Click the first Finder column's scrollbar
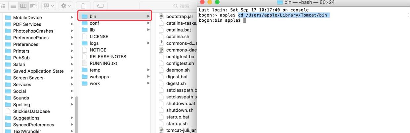Image resolution: width=410 pixels, height=133 pixels. point(77,115)
